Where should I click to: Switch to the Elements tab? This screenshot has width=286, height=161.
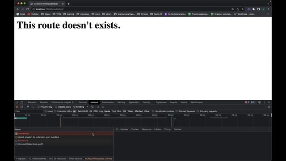[x=32, y=102]
